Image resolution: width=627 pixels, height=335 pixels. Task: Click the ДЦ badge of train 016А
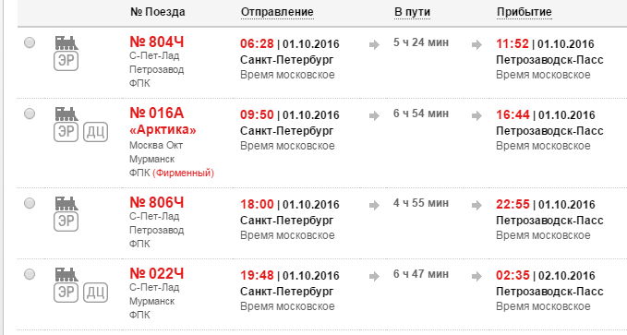tap(95, 132)
